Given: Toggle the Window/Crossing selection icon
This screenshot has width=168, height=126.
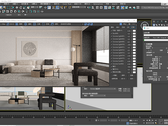Looking at the screenshot, I should tap(12, 7).
